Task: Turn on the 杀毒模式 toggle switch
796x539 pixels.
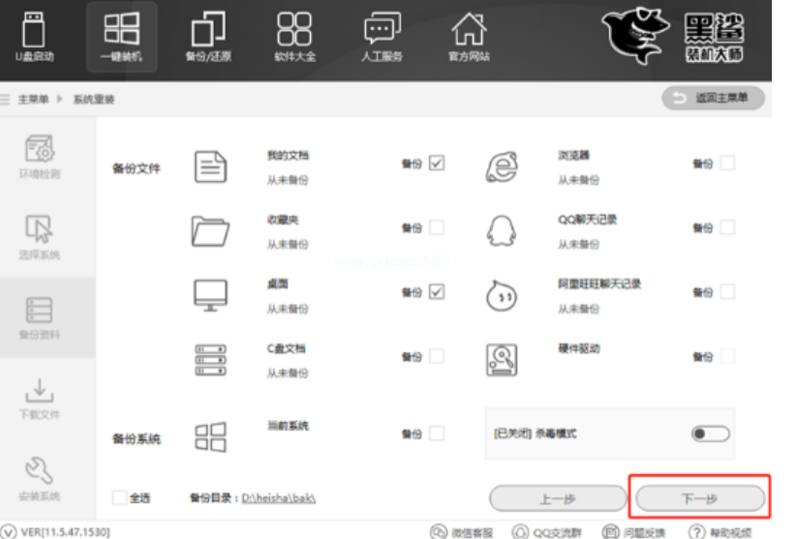Action: click(x=710, y=434)
